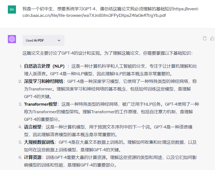Click the heading 计算资源

point(33,157)
